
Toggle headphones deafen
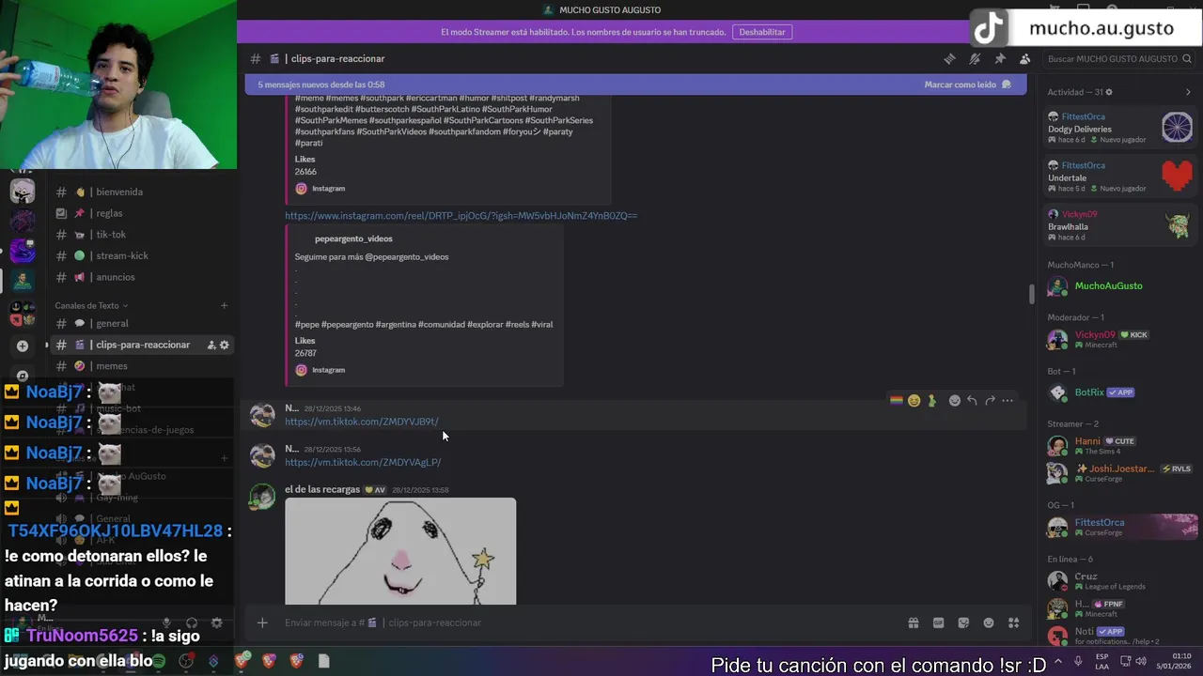point(192,622)
